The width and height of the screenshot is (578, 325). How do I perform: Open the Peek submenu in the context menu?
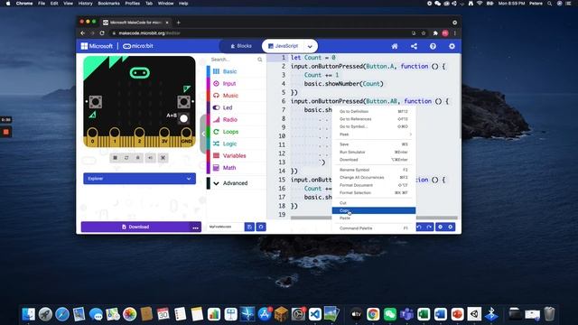(x=374, y=135)
